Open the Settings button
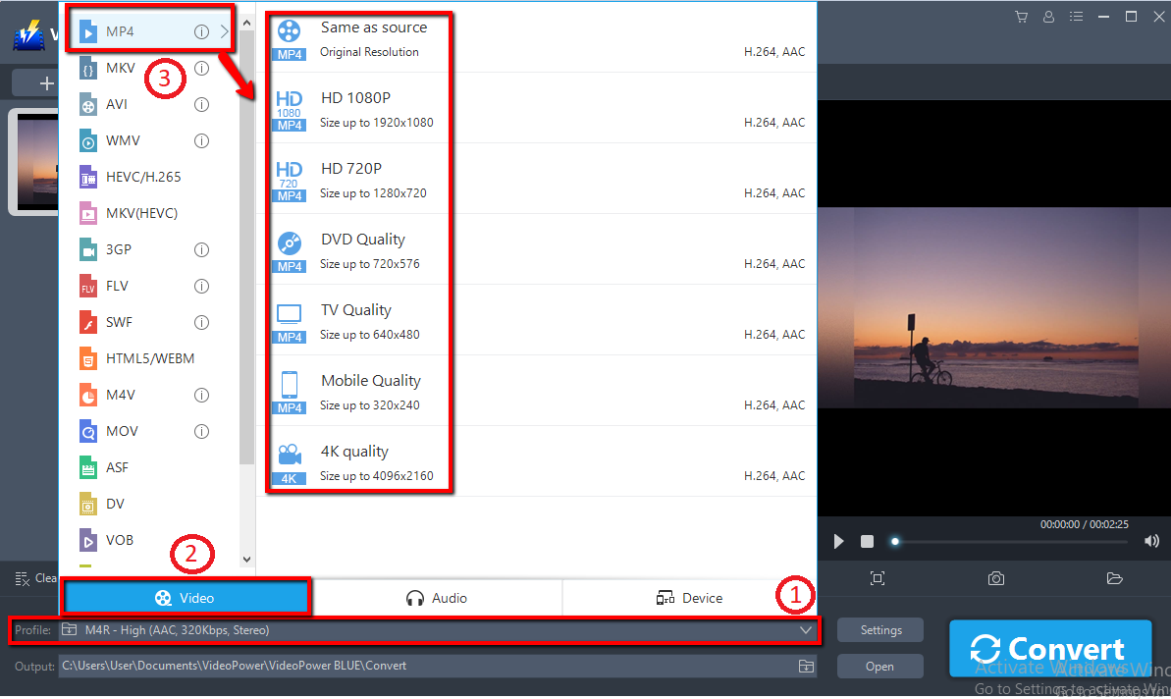Screen dimensions: 1171x699 pyautogui.click(x=879, y=629)
